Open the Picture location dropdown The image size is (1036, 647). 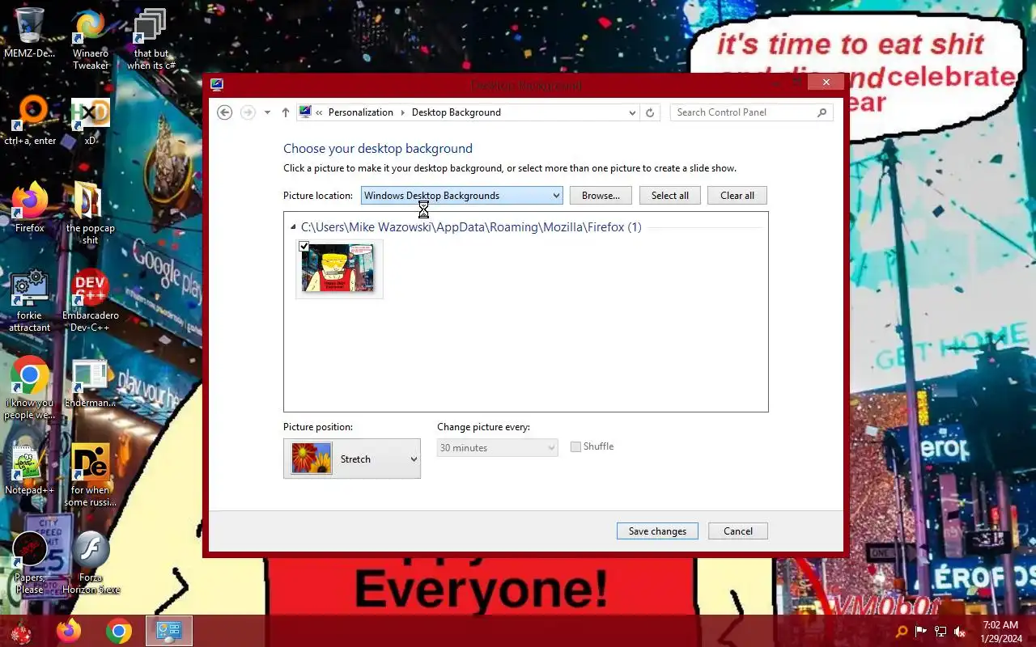[461, 196]
